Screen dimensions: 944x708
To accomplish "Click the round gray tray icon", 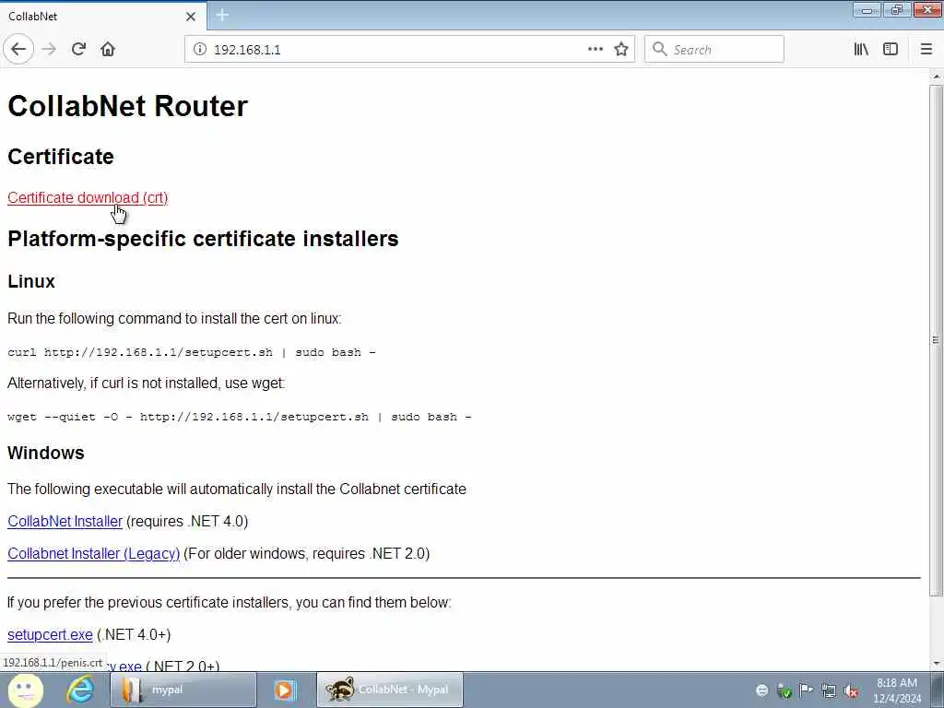I will coord(761,690).
